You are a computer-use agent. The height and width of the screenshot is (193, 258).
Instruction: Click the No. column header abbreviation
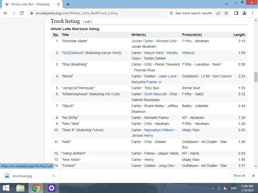[x=56, y=35]
